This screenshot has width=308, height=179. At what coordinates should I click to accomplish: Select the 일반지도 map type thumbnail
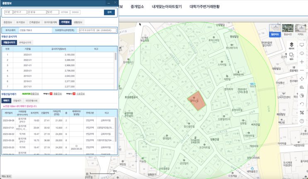(275, 30)
